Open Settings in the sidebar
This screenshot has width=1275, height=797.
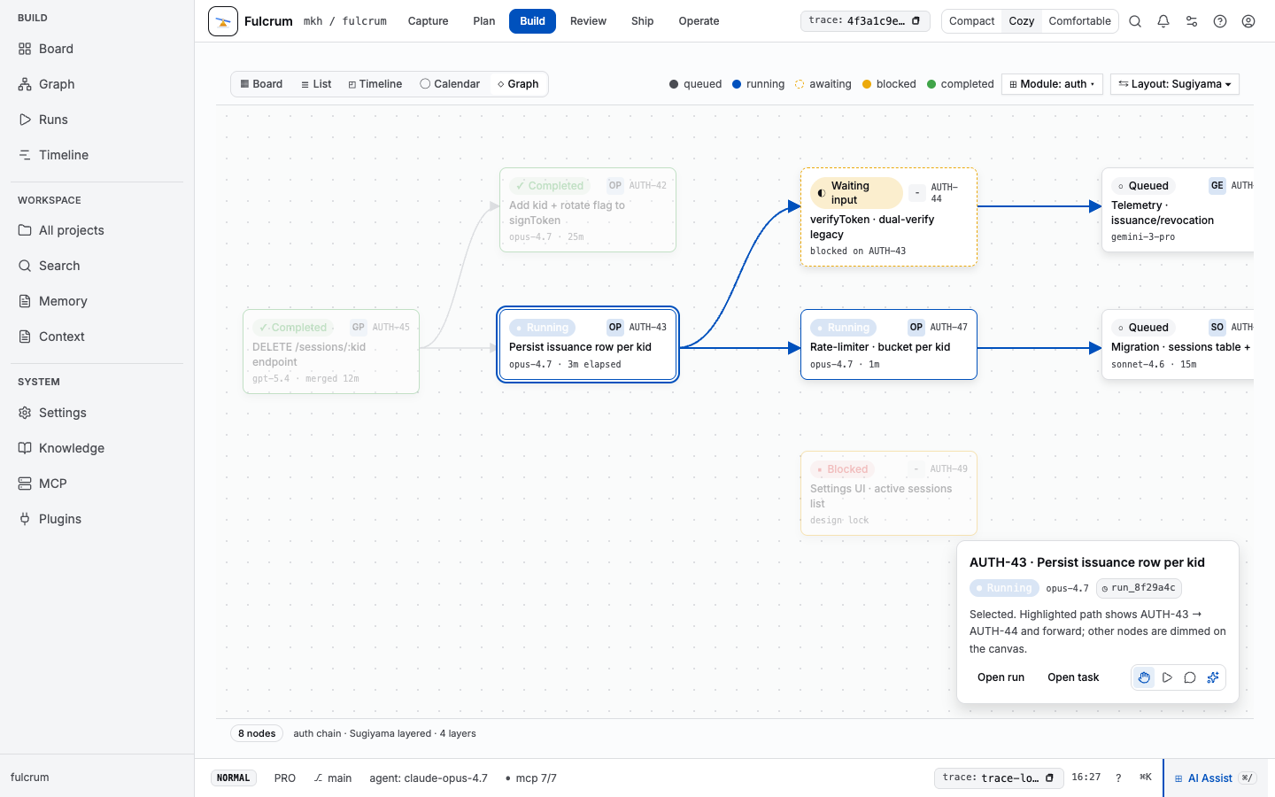point(97,413)
